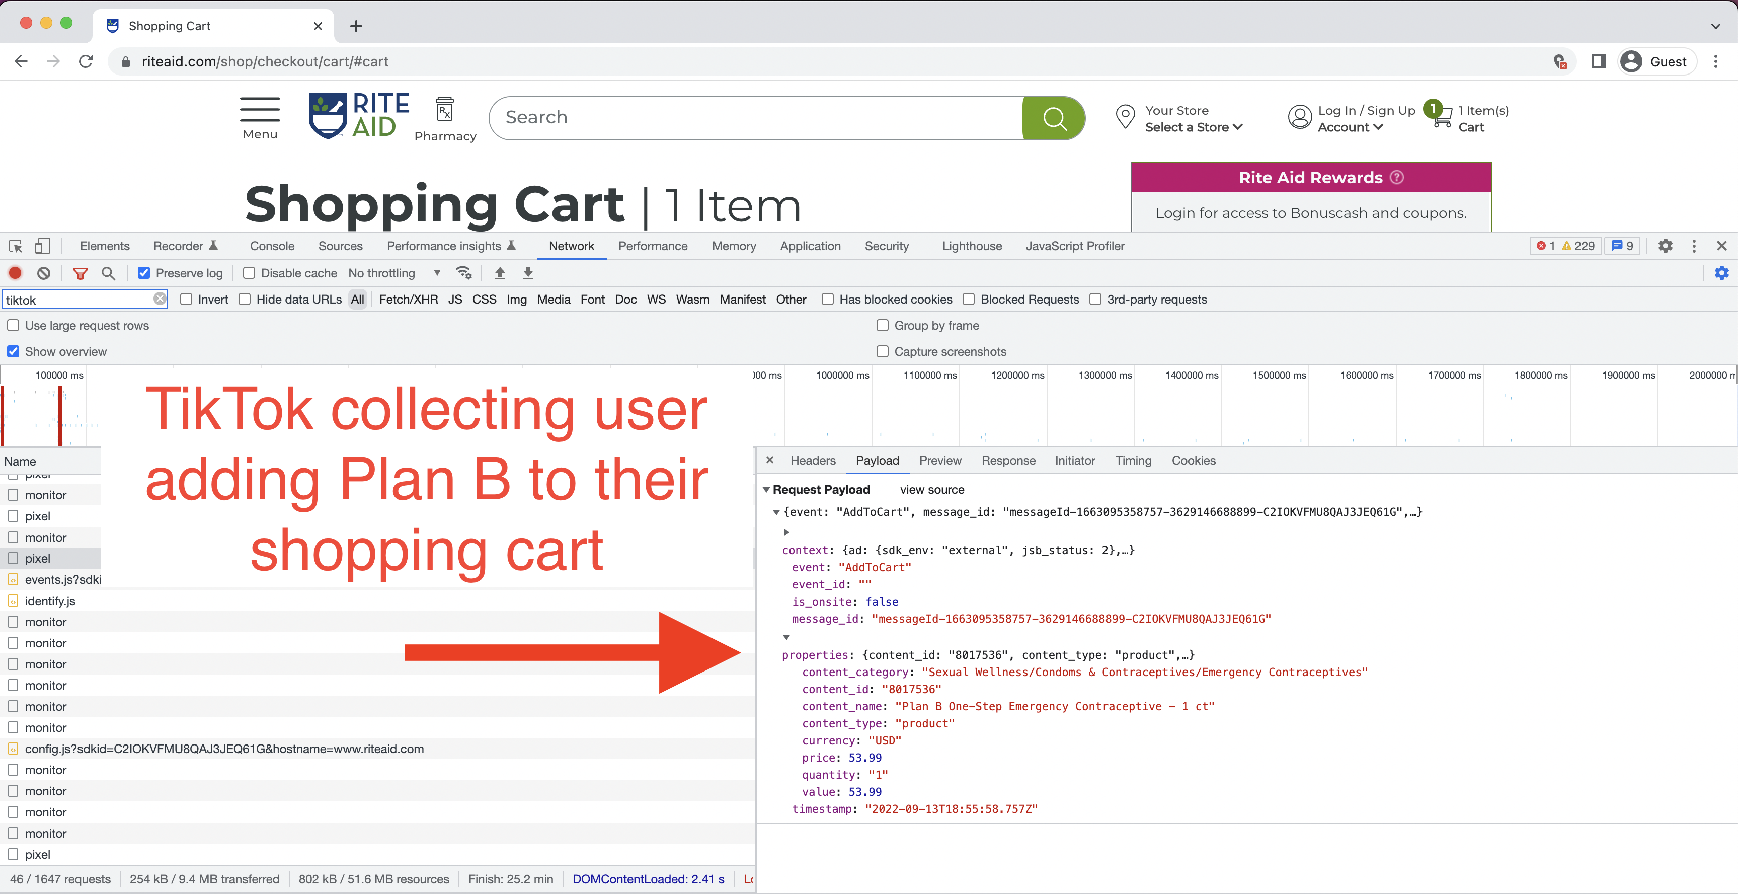Viewport: 1738px width, 894px height.
Task: Click the Rite Aid Search field
Action: click(x=756, y=118)
